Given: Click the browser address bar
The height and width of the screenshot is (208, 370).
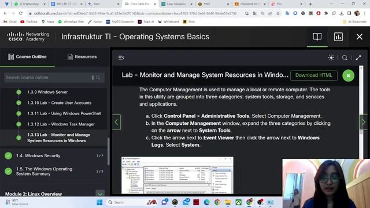Looking at the screenshot, I should [x=135, y=13].
